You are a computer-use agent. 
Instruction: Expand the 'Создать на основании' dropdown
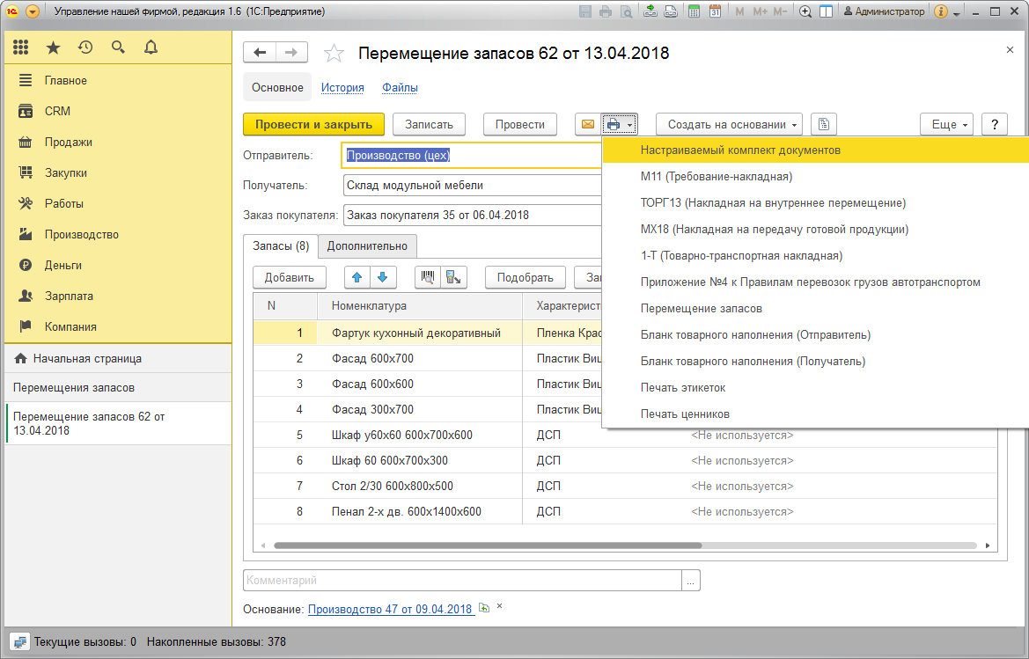[x=729, y=124]
